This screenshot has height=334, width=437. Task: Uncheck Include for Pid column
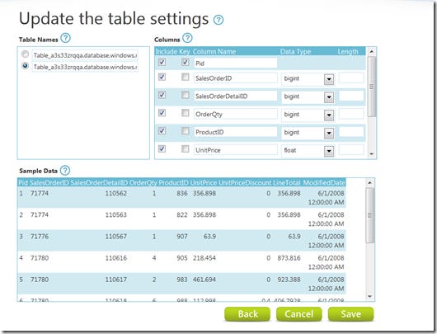(162, 62)
